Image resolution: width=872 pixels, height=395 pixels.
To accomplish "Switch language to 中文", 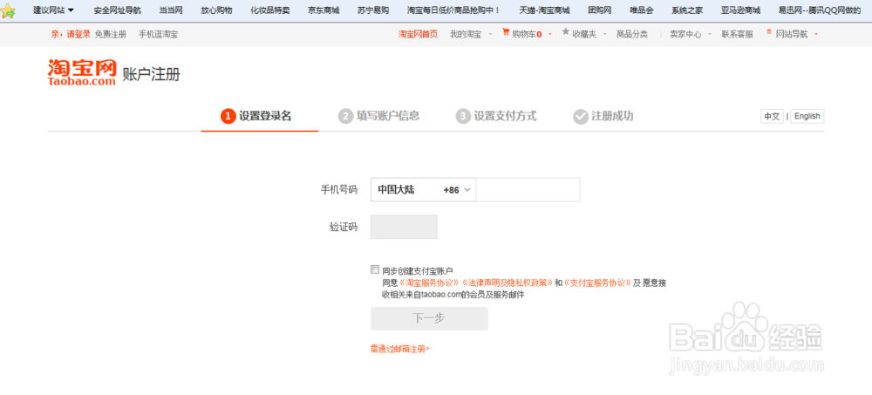I will pos(772,116).
